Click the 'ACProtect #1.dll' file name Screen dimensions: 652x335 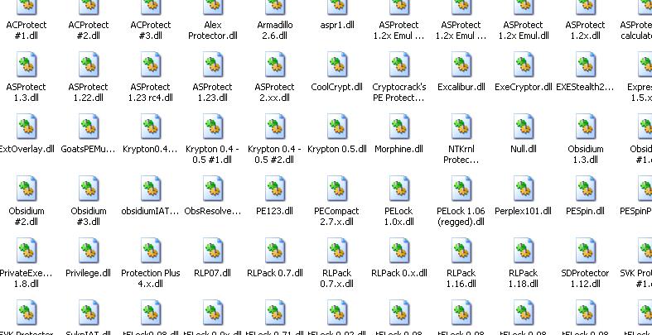27,31
